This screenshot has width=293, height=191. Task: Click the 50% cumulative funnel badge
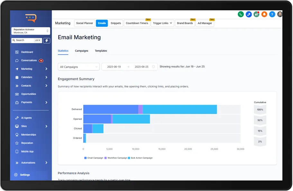(260, 120)
